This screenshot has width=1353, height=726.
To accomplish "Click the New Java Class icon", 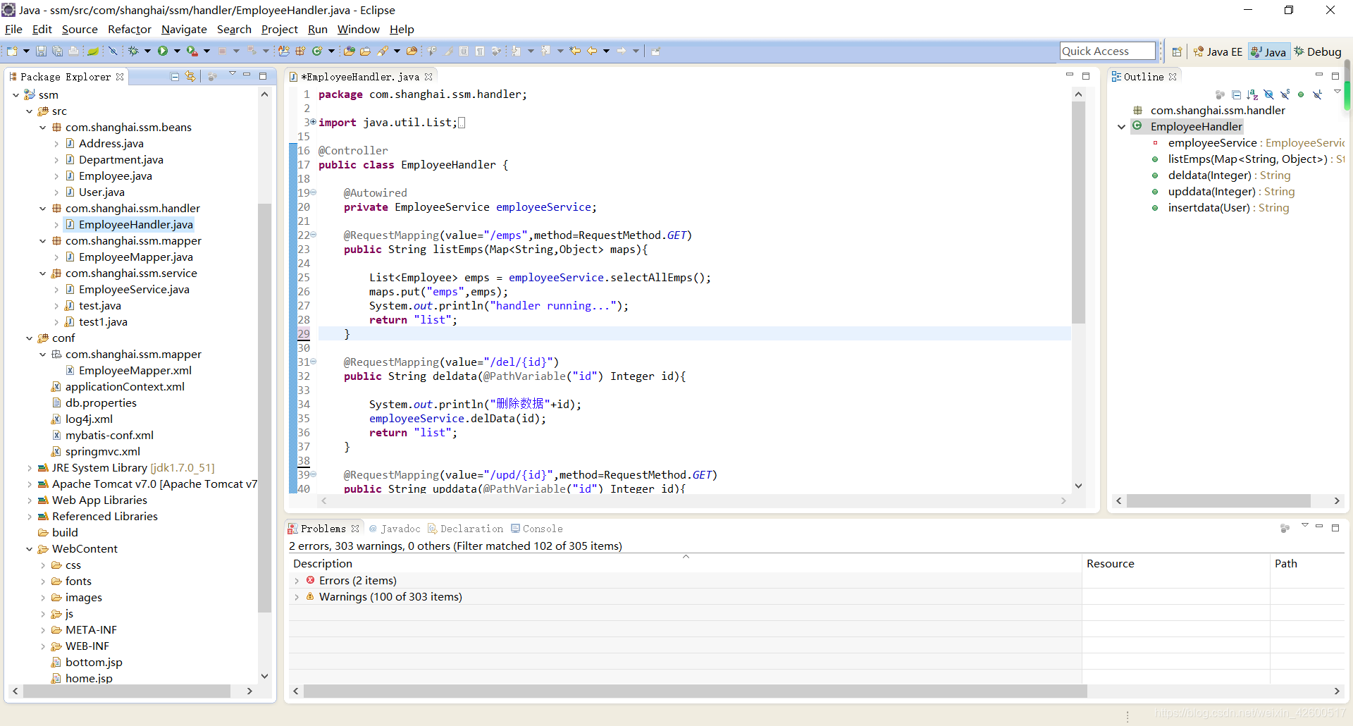I will coord(317,51).
